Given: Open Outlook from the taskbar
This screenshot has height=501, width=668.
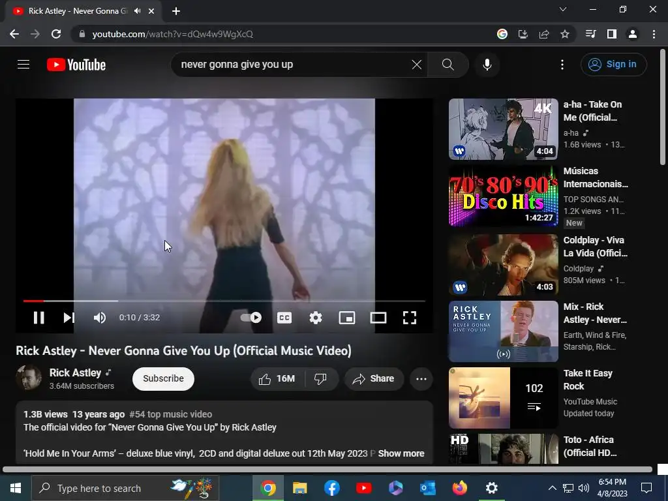Looking at the screenshot, I should [427, 488].
